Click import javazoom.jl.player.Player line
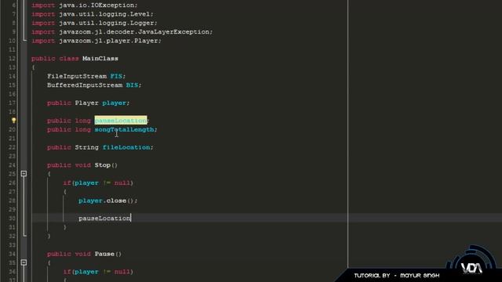Image resolution: width=502 pixels, height=282 pixels. tap(96, 41)
